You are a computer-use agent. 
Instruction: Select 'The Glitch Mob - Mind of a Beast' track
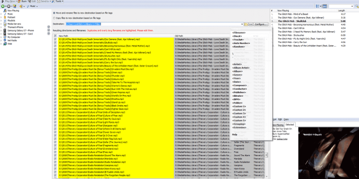tap(294, 14)
